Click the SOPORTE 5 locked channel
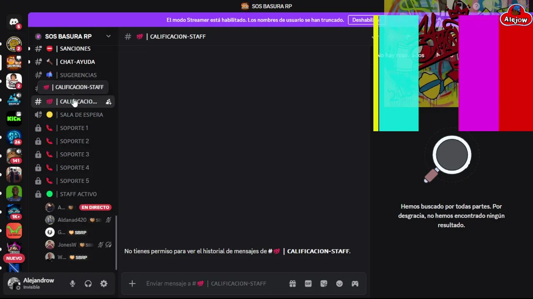Screen dimensions: 533x299 tap(73, 181)
